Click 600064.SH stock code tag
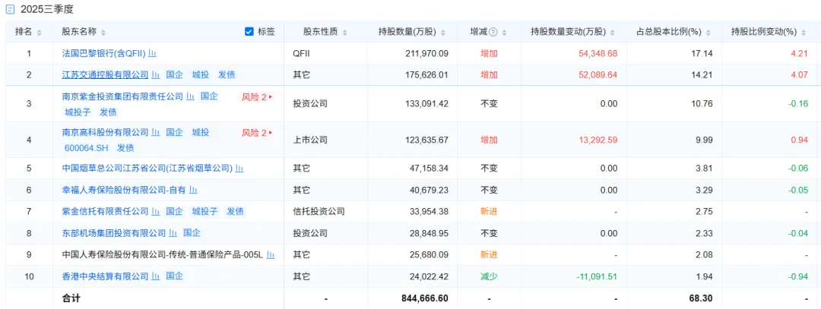Screen dimensions: 821x309 87,148
